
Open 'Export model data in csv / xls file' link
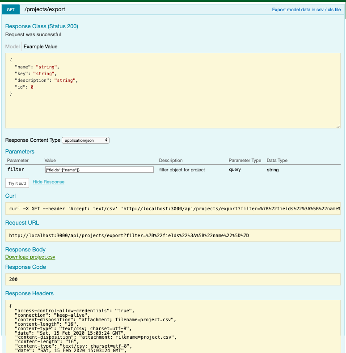click(x=306, y=10)
